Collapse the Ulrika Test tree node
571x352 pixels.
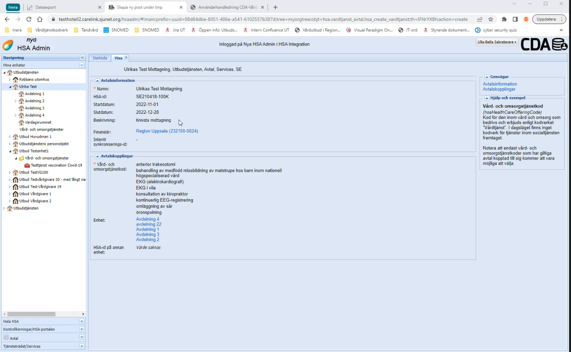click(10, 87)
